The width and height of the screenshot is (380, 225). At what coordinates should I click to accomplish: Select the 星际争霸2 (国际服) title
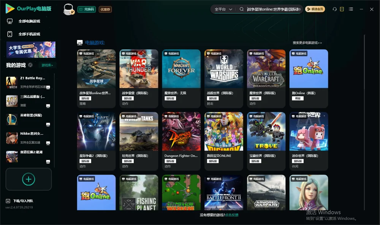[x=93, y=156]
